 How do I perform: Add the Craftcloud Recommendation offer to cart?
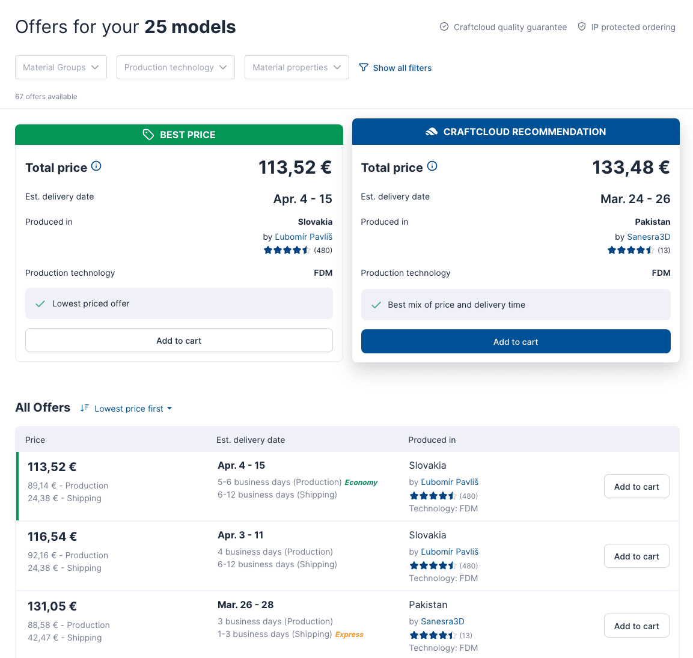click(x=516, y=341)
